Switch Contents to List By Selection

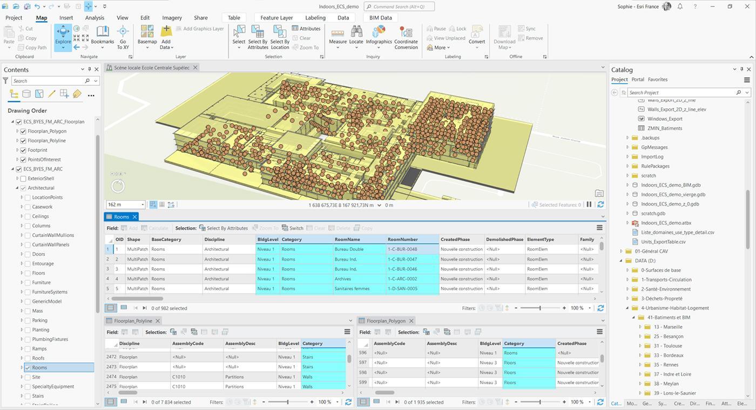click(x=39, y=94)
